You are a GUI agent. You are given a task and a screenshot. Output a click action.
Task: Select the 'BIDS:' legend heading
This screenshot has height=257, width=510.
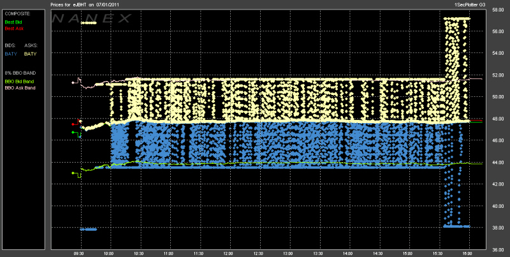click(x=10, y=46)
